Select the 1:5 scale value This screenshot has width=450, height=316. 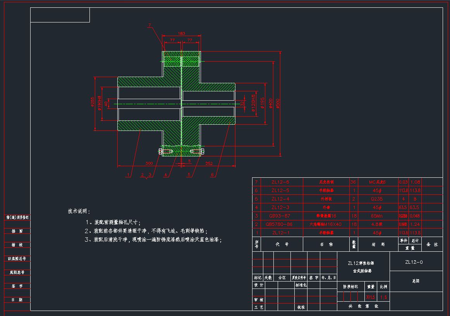pyautogui.click(x=383, y=297)
